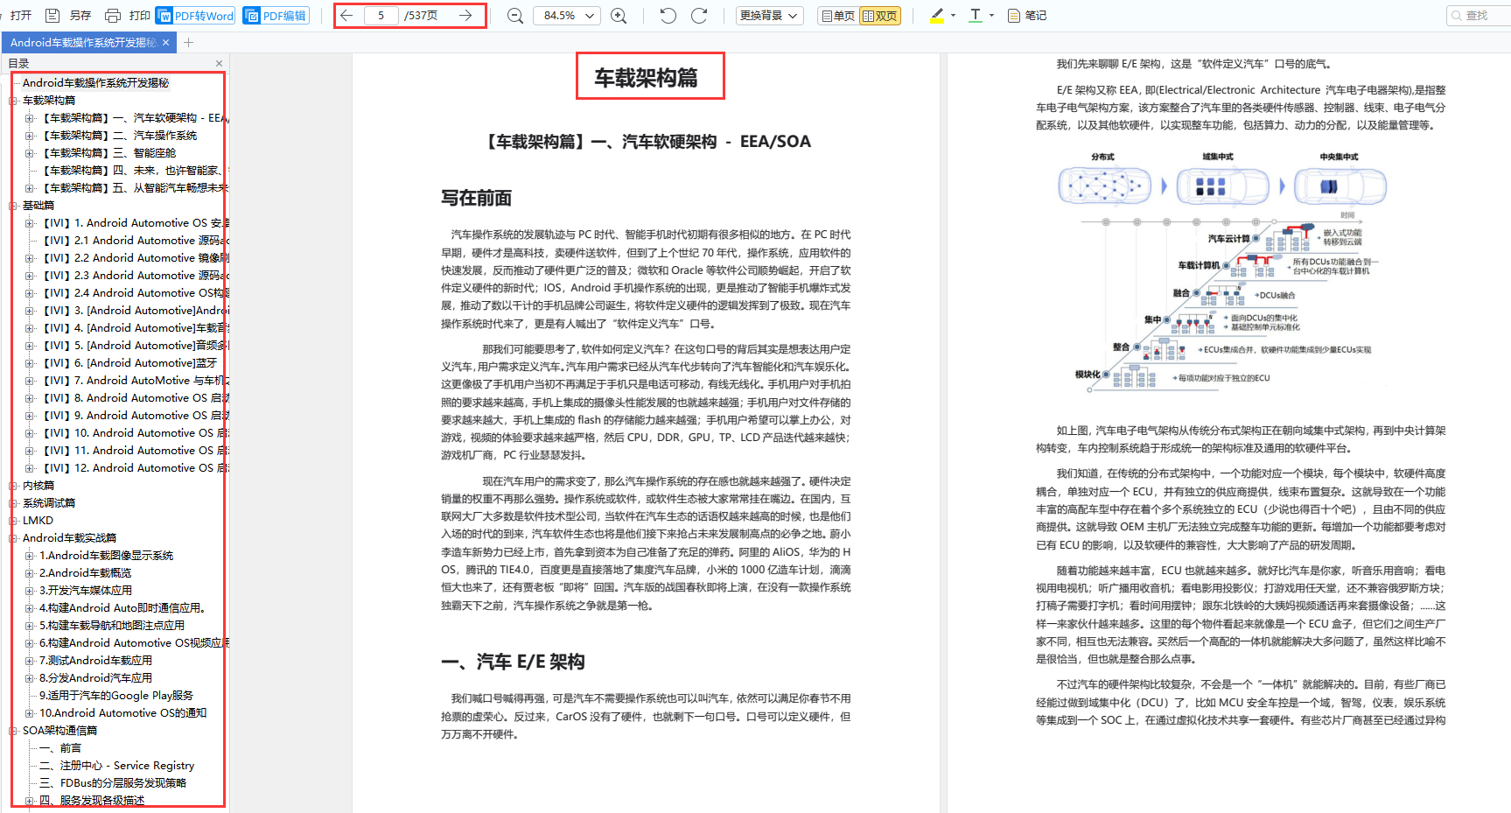Click the PDF编辑 button
This screenshot has height=813, width=1511.
[x=276, y=16]
